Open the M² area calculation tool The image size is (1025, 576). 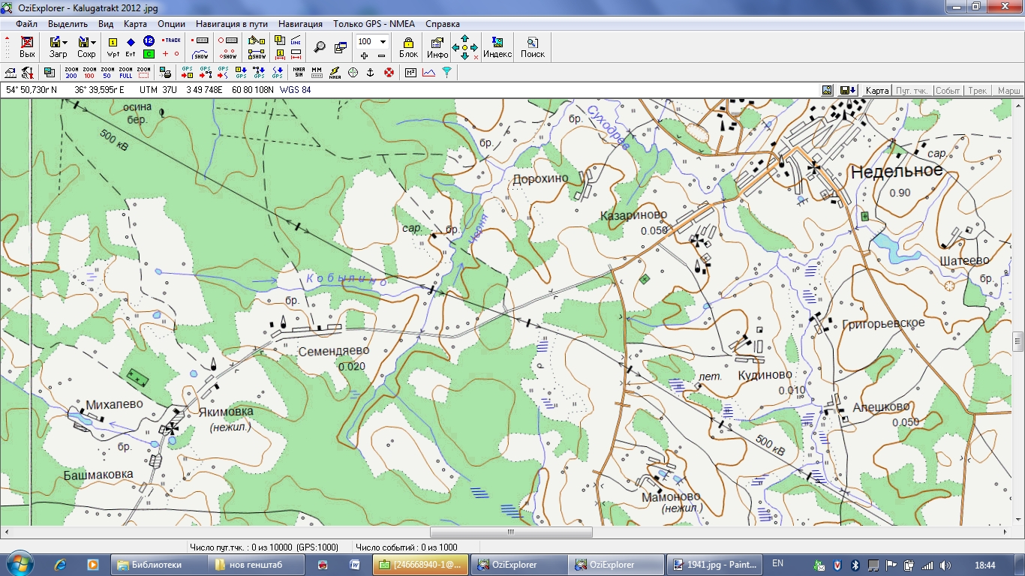point(410,73)
